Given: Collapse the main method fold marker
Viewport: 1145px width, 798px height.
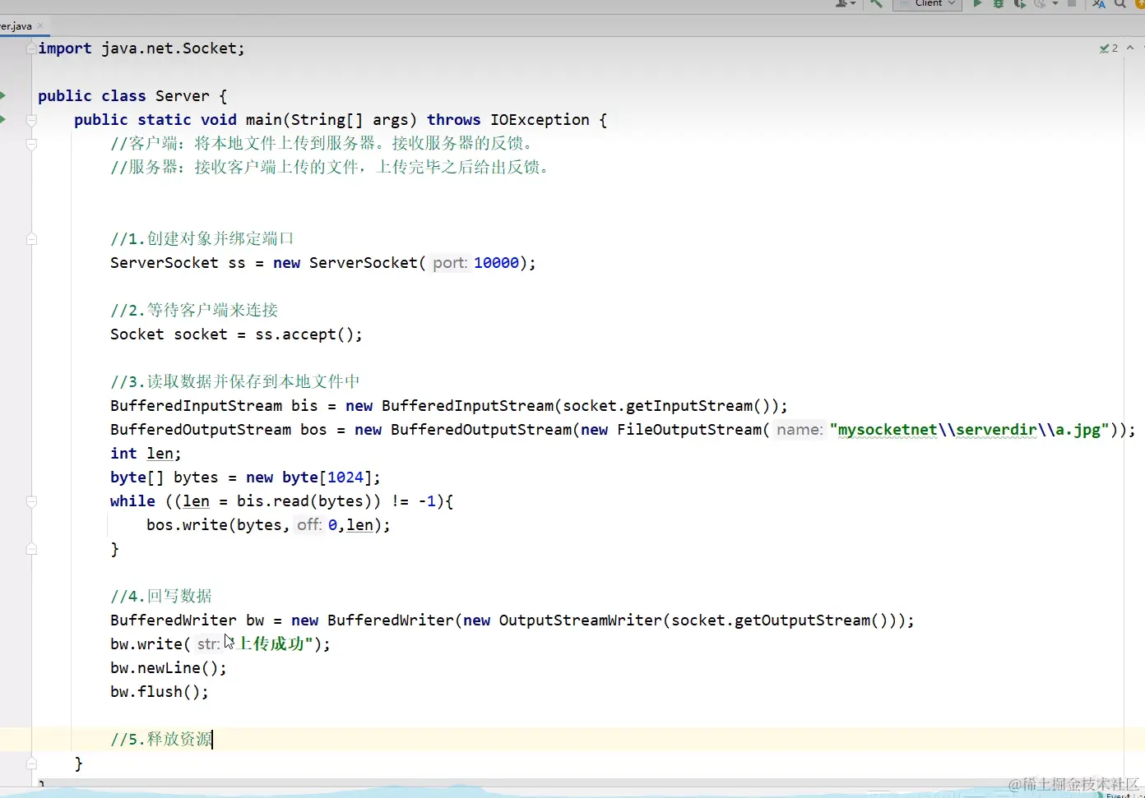Looking at the screenshot, I should click(x=31, y=120).
